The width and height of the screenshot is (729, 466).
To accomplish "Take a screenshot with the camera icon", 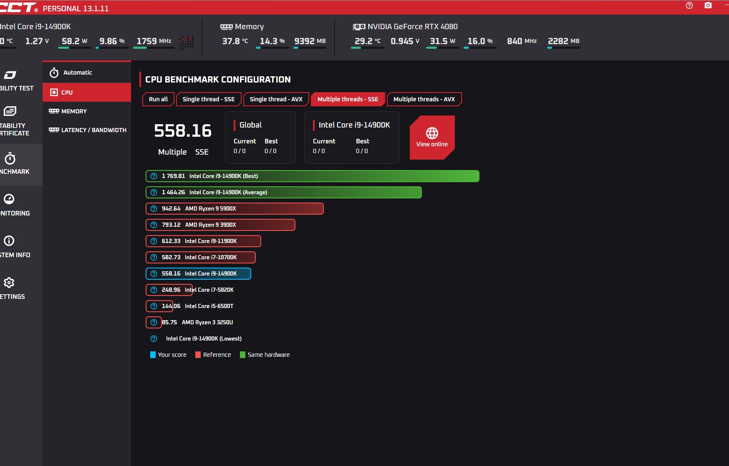I will (707, 6).
